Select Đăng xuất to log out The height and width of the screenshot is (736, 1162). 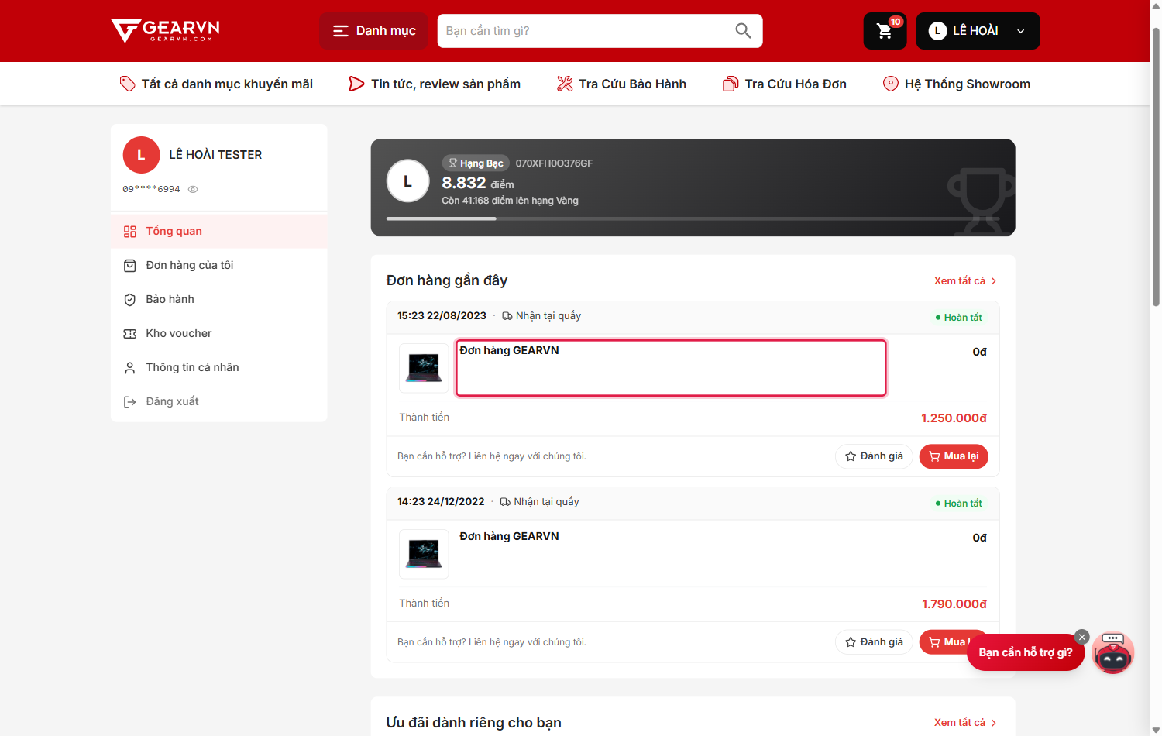(219, 401)
